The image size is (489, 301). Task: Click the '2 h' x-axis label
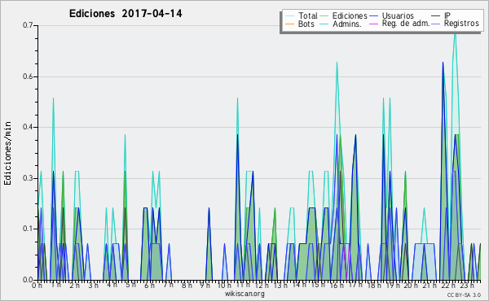point(74,285)
